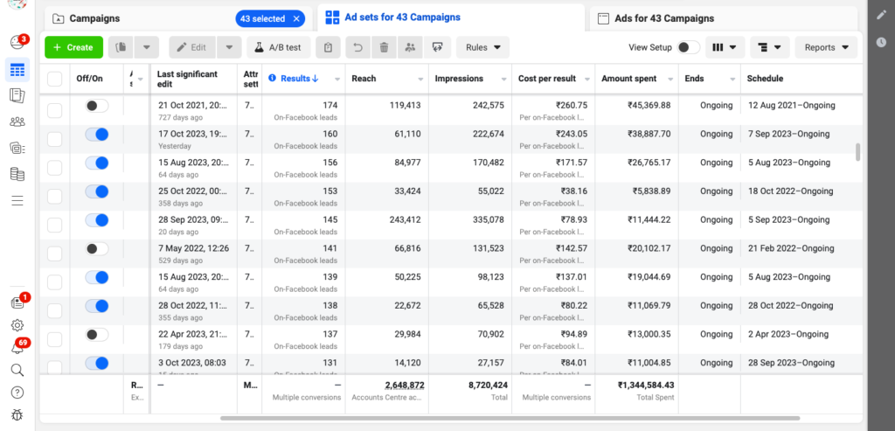Viewport: 895px width, 431px height.
Task: Toggle the View Setup switch
Action: (688, 47)
